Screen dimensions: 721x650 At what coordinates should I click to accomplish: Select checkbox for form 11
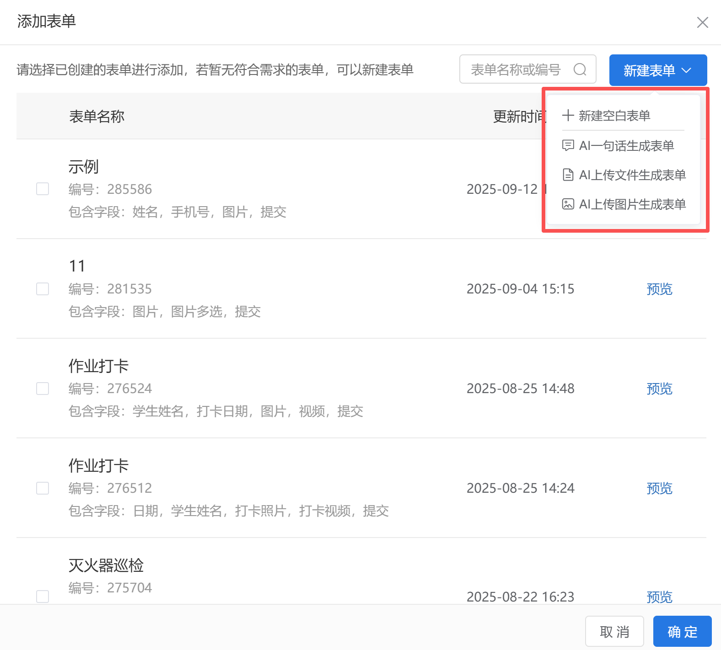43,289
